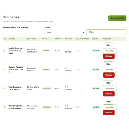Screen dimensions: 129x129
Task: Click participants value 27
Action: 78,88
